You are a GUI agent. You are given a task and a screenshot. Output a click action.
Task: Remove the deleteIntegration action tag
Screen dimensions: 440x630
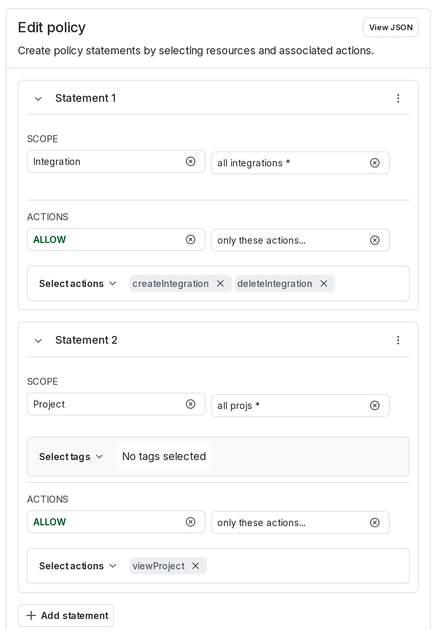tap(324, 283)
